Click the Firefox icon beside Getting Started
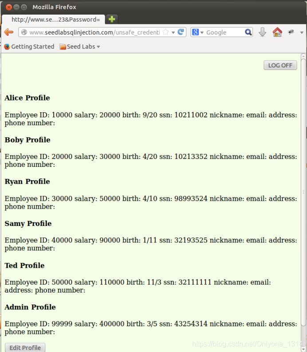 point(7,47)
